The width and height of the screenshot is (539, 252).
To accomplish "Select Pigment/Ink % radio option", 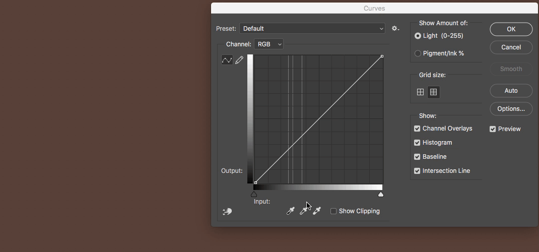I will point(418,53).
